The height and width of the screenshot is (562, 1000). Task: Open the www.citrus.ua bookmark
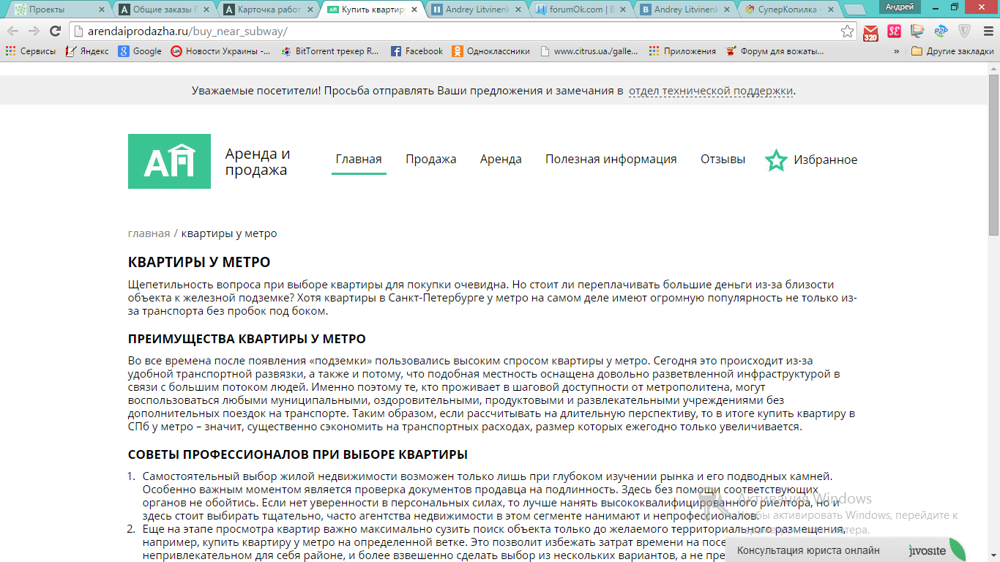click(x=589, y=51)
